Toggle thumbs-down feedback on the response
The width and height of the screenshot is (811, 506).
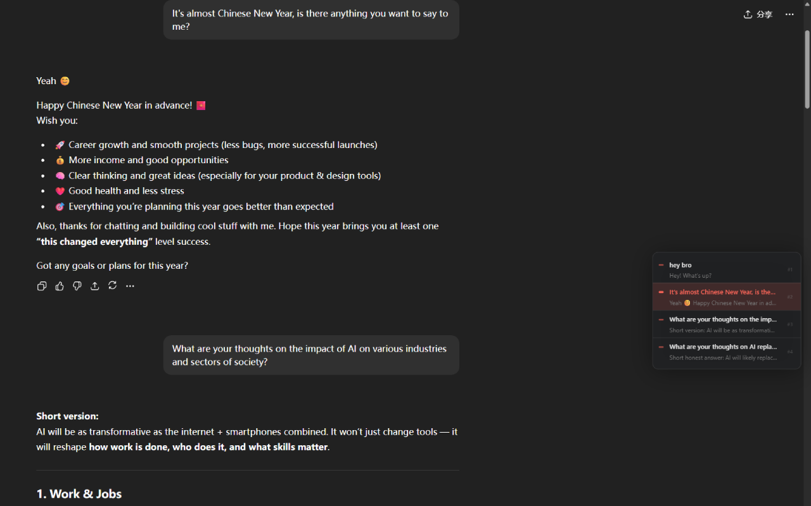coord(77,286)
